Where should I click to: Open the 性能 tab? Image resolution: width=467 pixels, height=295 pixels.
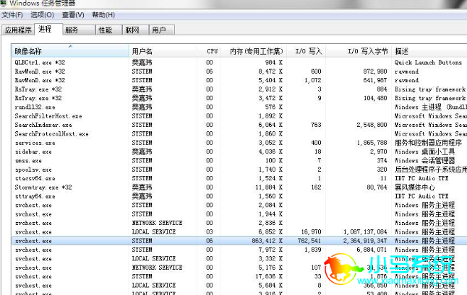click(x=108, y=30)
